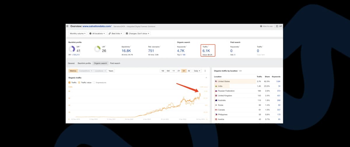Screen dimensions: 350x147
Task: Open the hamburger menu beside Overview
Action: 67,26
